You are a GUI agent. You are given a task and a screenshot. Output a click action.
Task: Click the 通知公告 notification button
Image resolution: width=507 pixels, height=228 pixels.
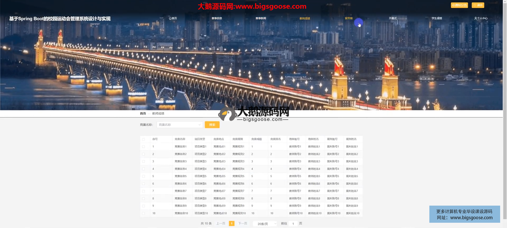coord(459,5)
